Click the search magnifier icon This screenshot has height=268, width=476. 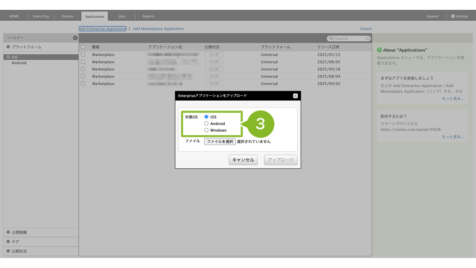(331, 39)
